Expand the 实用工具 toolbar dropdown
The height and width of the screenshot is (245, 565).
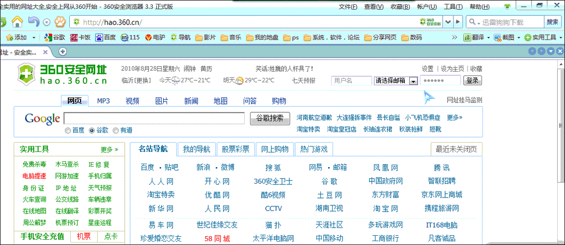pos(561,37)
